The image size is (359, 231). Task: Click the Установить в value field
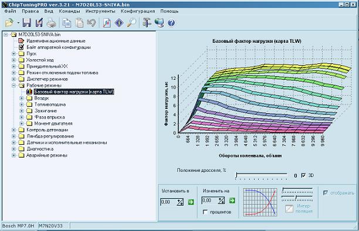click(x=168, y=202)
